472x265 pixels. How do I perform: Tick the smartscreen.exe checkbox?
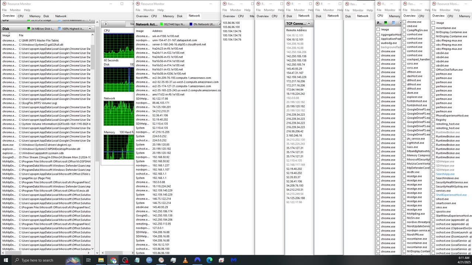click(x=433, y=203)
